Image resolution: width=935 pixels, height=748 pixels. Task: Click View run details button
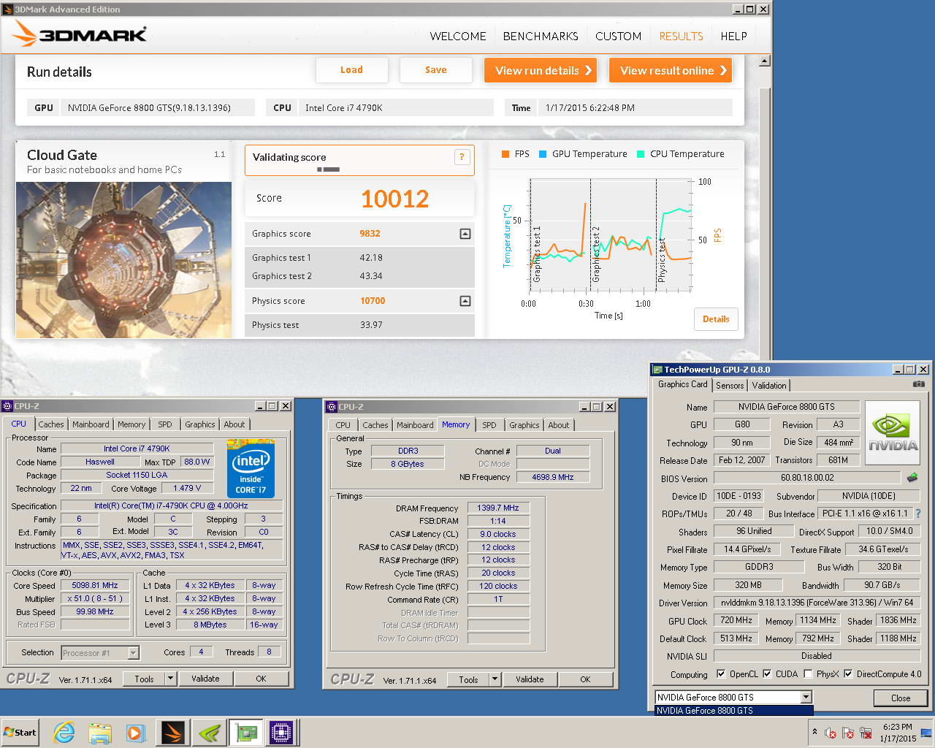(541, 70)
